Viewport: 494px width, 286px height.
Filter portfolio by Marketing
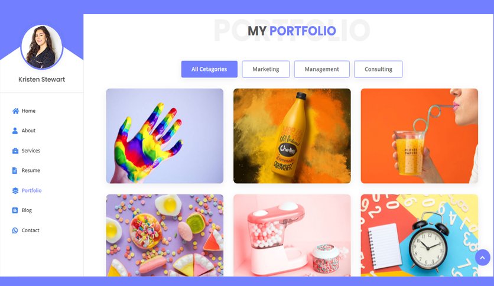tap(265, 69)
